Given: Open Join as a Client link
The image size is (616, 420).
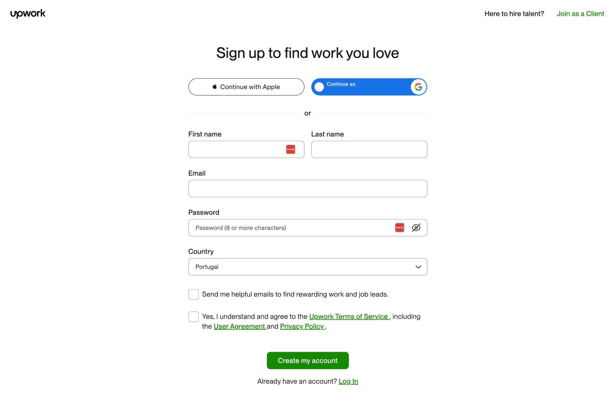Looking at the screenshot, I should coord(580,14).
